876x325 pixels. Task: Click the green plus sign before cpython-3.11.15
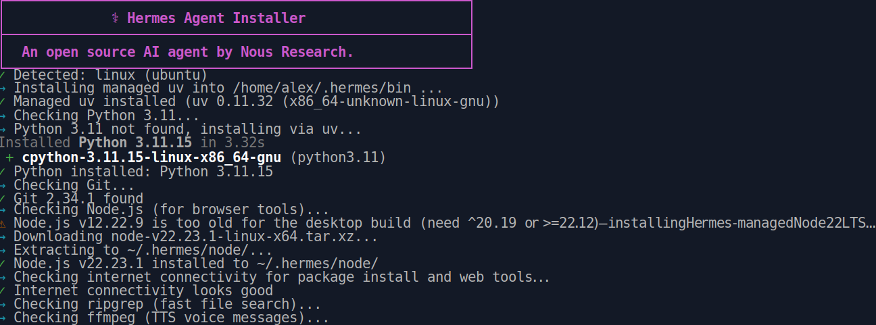click(x=9, y=157)
